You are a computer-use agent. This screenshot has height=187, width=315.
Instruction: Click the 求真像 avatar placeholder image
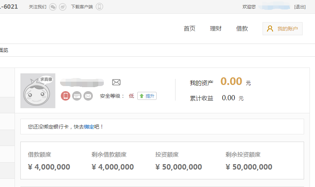click(38, 91)
